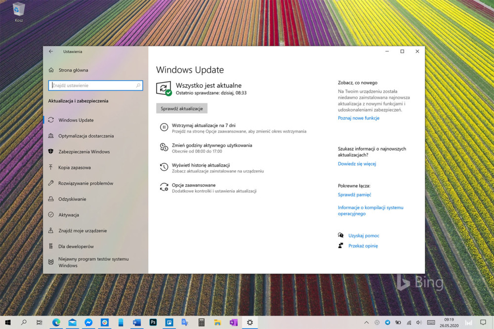Maximize the Ustawienia window
This screenshot has width=494, height=329.
point(402,51)
